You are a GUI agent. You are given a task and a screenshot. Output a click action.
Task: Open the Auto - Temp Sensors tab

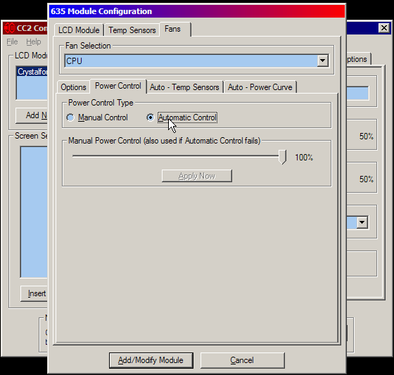point(184,87)
